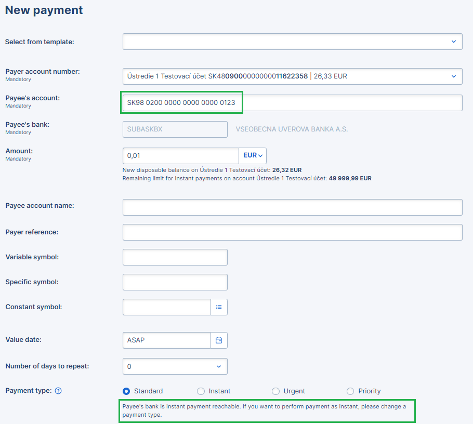Focus the payee account name field

coord(292,207)
